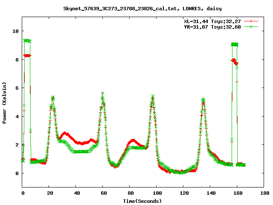
Task: Click the Time(Seconds) axis label
Action: 142,201
